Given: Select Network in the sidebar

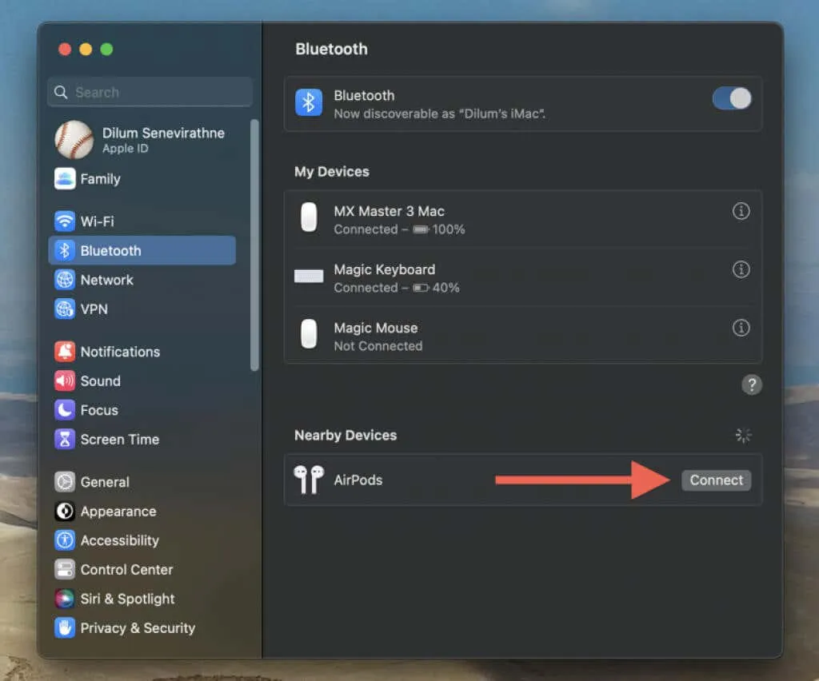Looking at the screenshot, I should (106, 280).
